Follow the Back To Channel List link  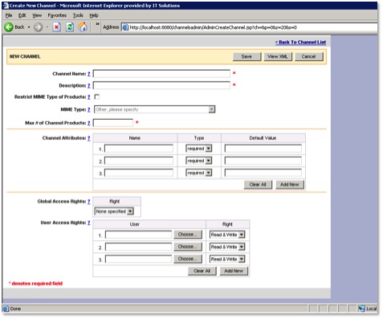300,43
